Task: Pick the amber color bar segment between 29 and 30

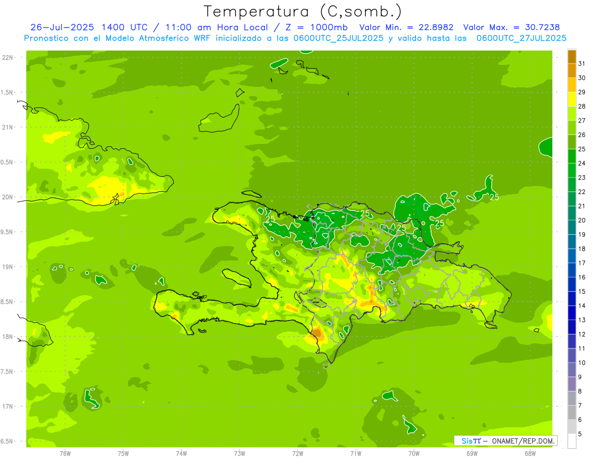Action: tap(572, 85)
